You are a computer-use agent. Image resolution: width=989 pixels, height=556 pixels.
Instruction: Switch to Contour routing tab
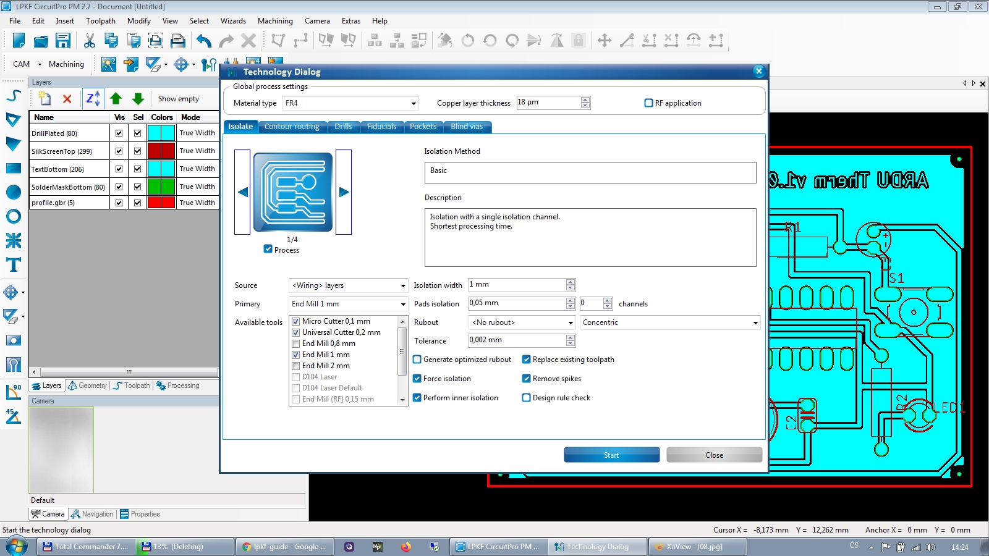pyautogui.click(x=292, y=127)
